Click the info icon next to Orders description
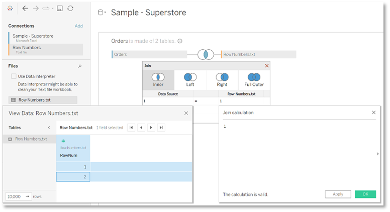The image size is (390, 212). point(180,41)
